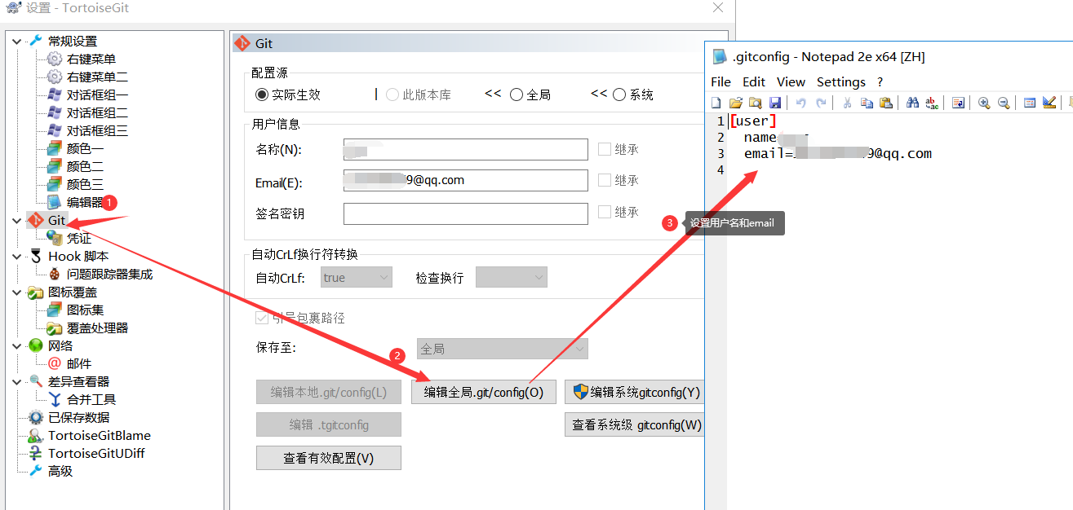
Task: Open the Settings menu in Notepad 2e
Action: (x=841, y=81)
